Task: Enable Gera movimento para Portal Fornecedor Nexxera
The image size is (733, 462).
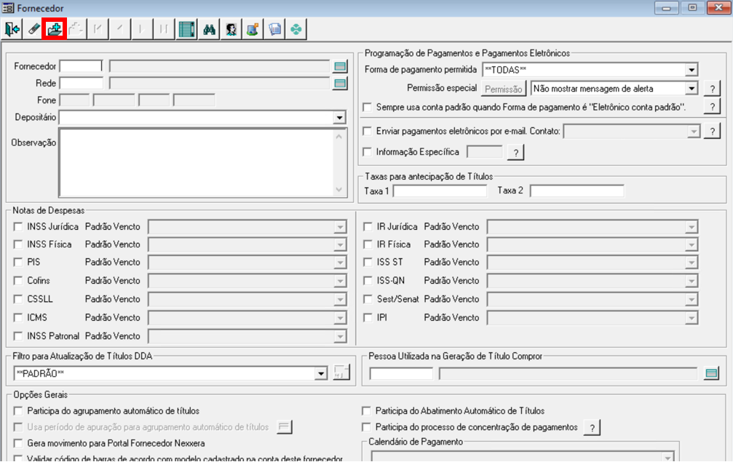Action: click(x=18, y=443)
